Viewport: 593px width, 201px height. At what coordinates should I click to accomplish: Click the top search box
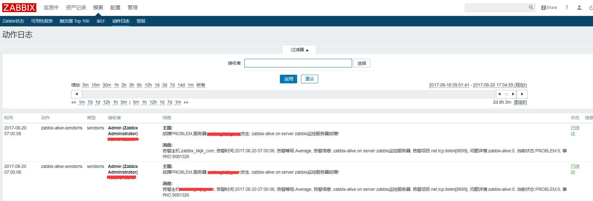click(x=496, y=8)
